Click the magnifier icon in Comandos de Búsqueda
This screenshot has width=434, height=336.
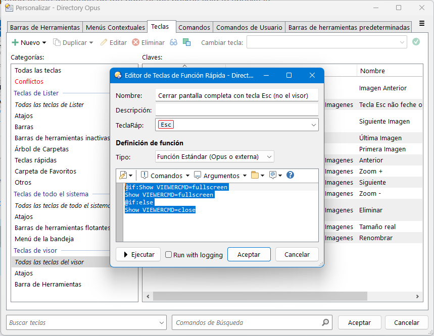point(325,322)
